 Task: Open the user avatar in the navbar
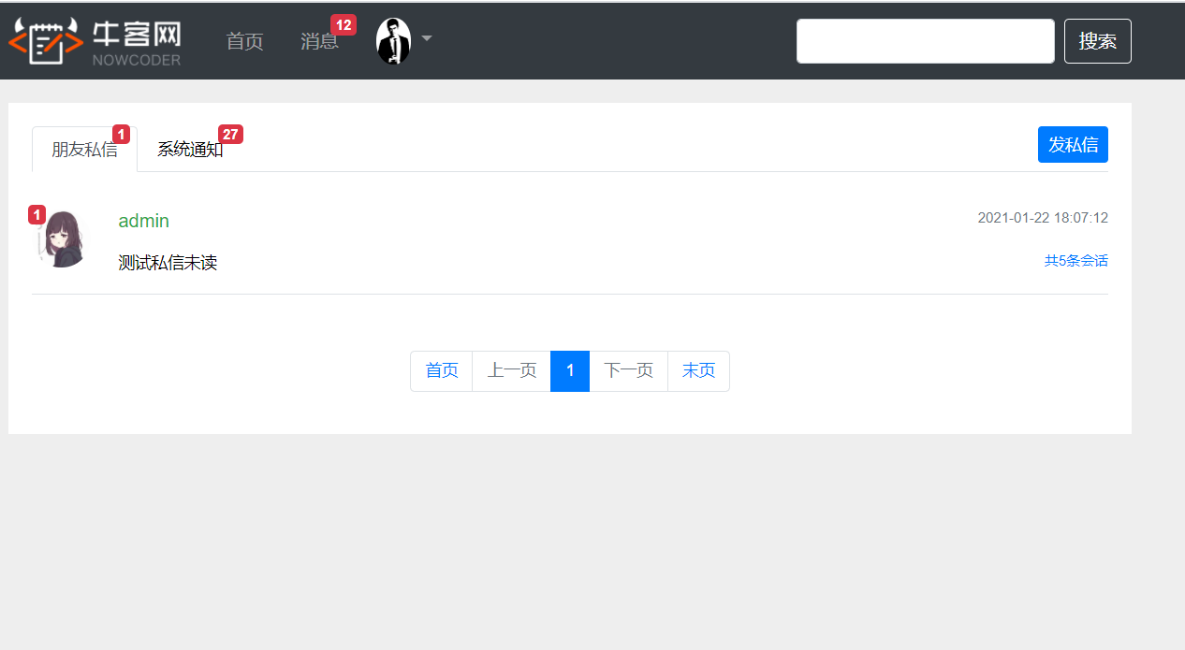tap(393, 41)
